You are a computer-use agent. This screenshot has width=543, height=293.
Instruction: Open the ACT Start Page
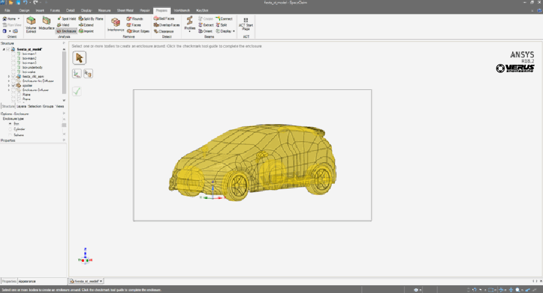[246, 24]
